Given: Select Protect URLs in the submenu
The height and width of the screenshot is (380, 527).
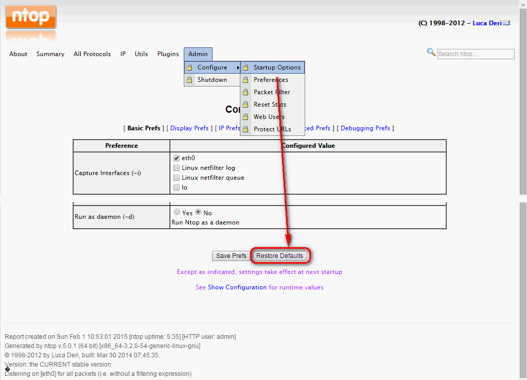Looking at the screenshot, I should click(x=273, y=129).
